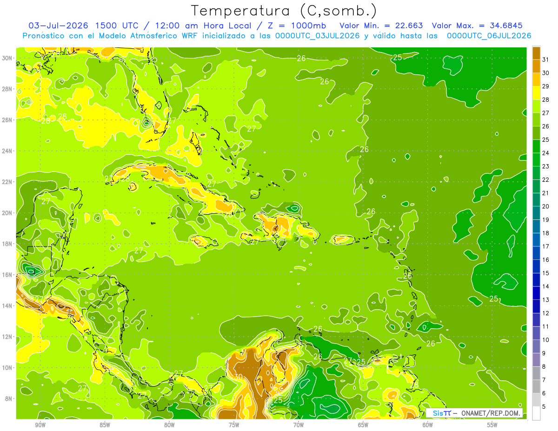Click the colorbar legend value 20
The width and height of the screenshot is (558, 431).
pyautogui.click(x=546, y=206)
